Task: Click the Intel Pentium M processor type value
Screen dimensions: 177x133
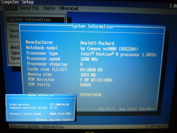Action: (118, 54)
